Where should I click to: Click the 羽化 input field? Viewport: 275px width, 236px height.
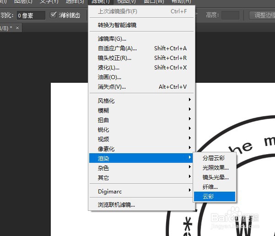coord(31,16)
